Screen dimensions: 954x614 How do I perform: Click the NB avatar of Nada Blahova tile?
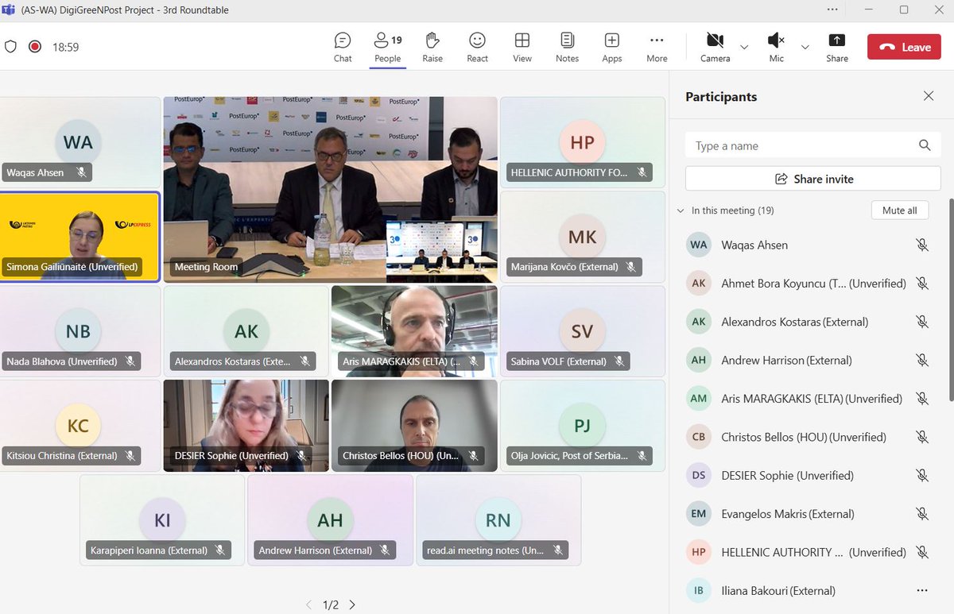[78, 332]
